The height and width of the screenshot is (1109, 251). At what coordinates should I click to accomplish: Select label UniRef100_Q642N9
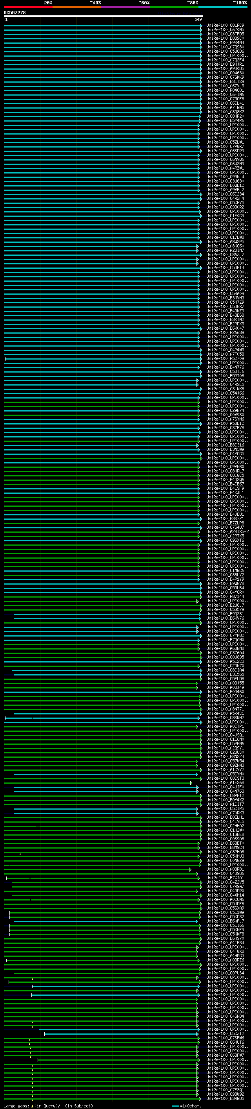pos(225,164)
